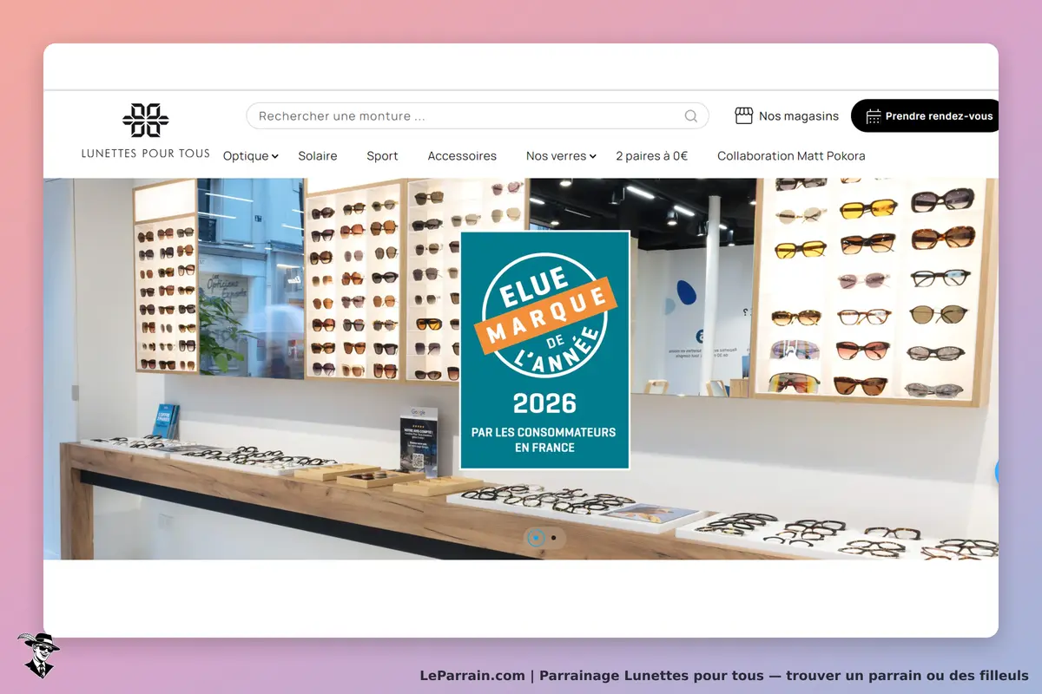Open the Collaboration Matt Pokora link

791,156
